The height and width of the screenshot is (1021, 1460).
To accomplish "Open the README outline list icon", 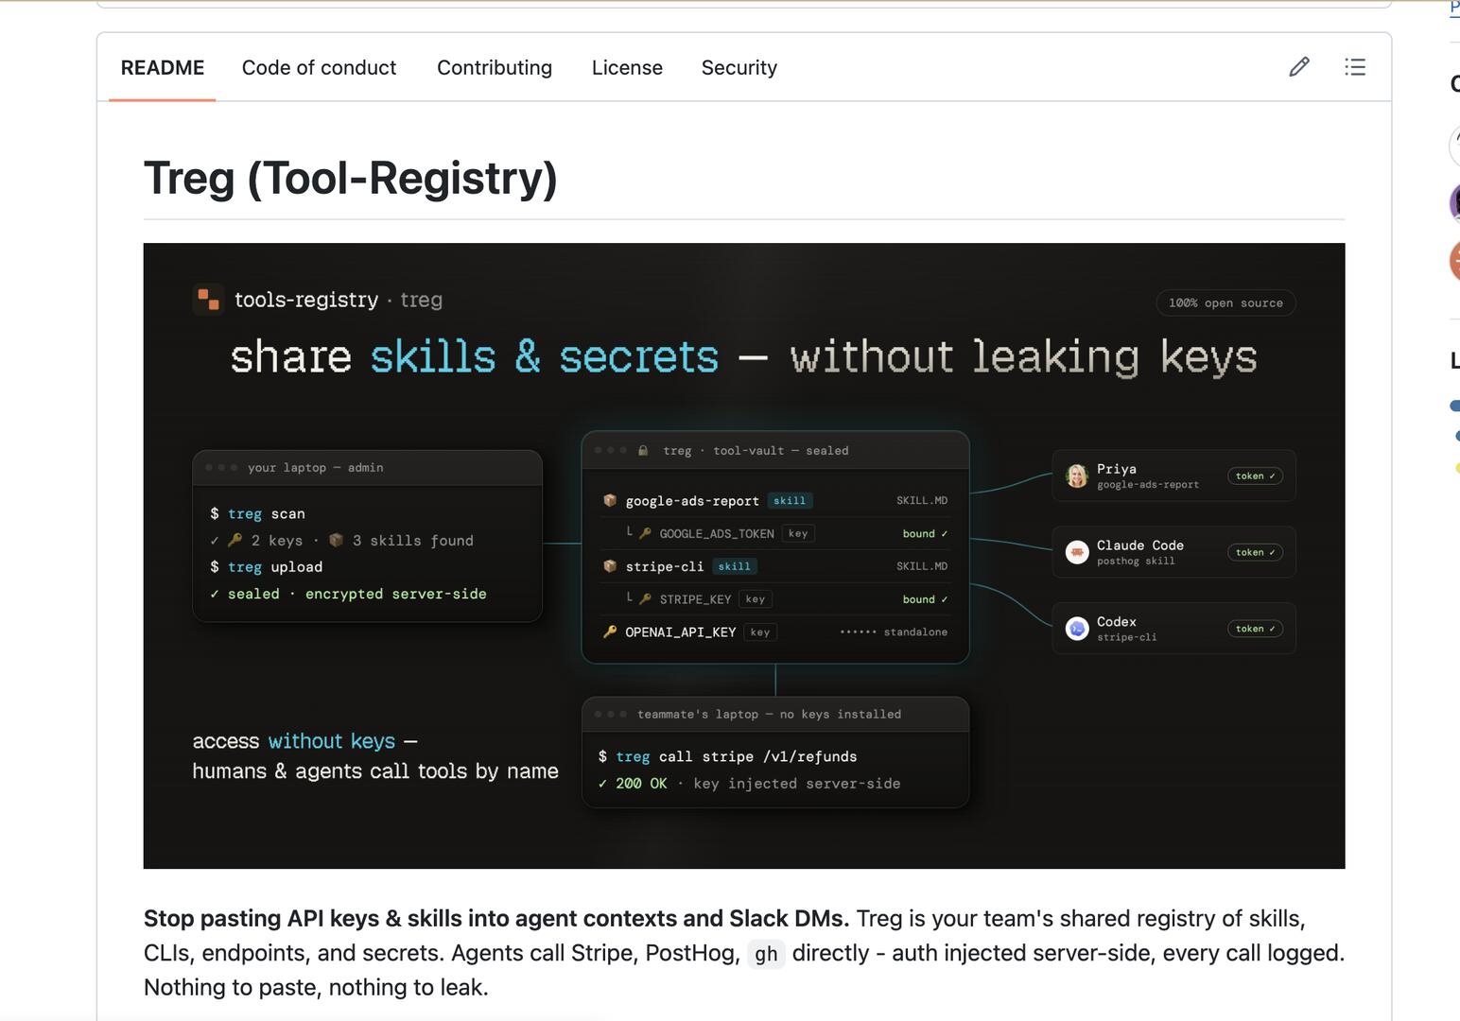I will tap(1355, 66).
